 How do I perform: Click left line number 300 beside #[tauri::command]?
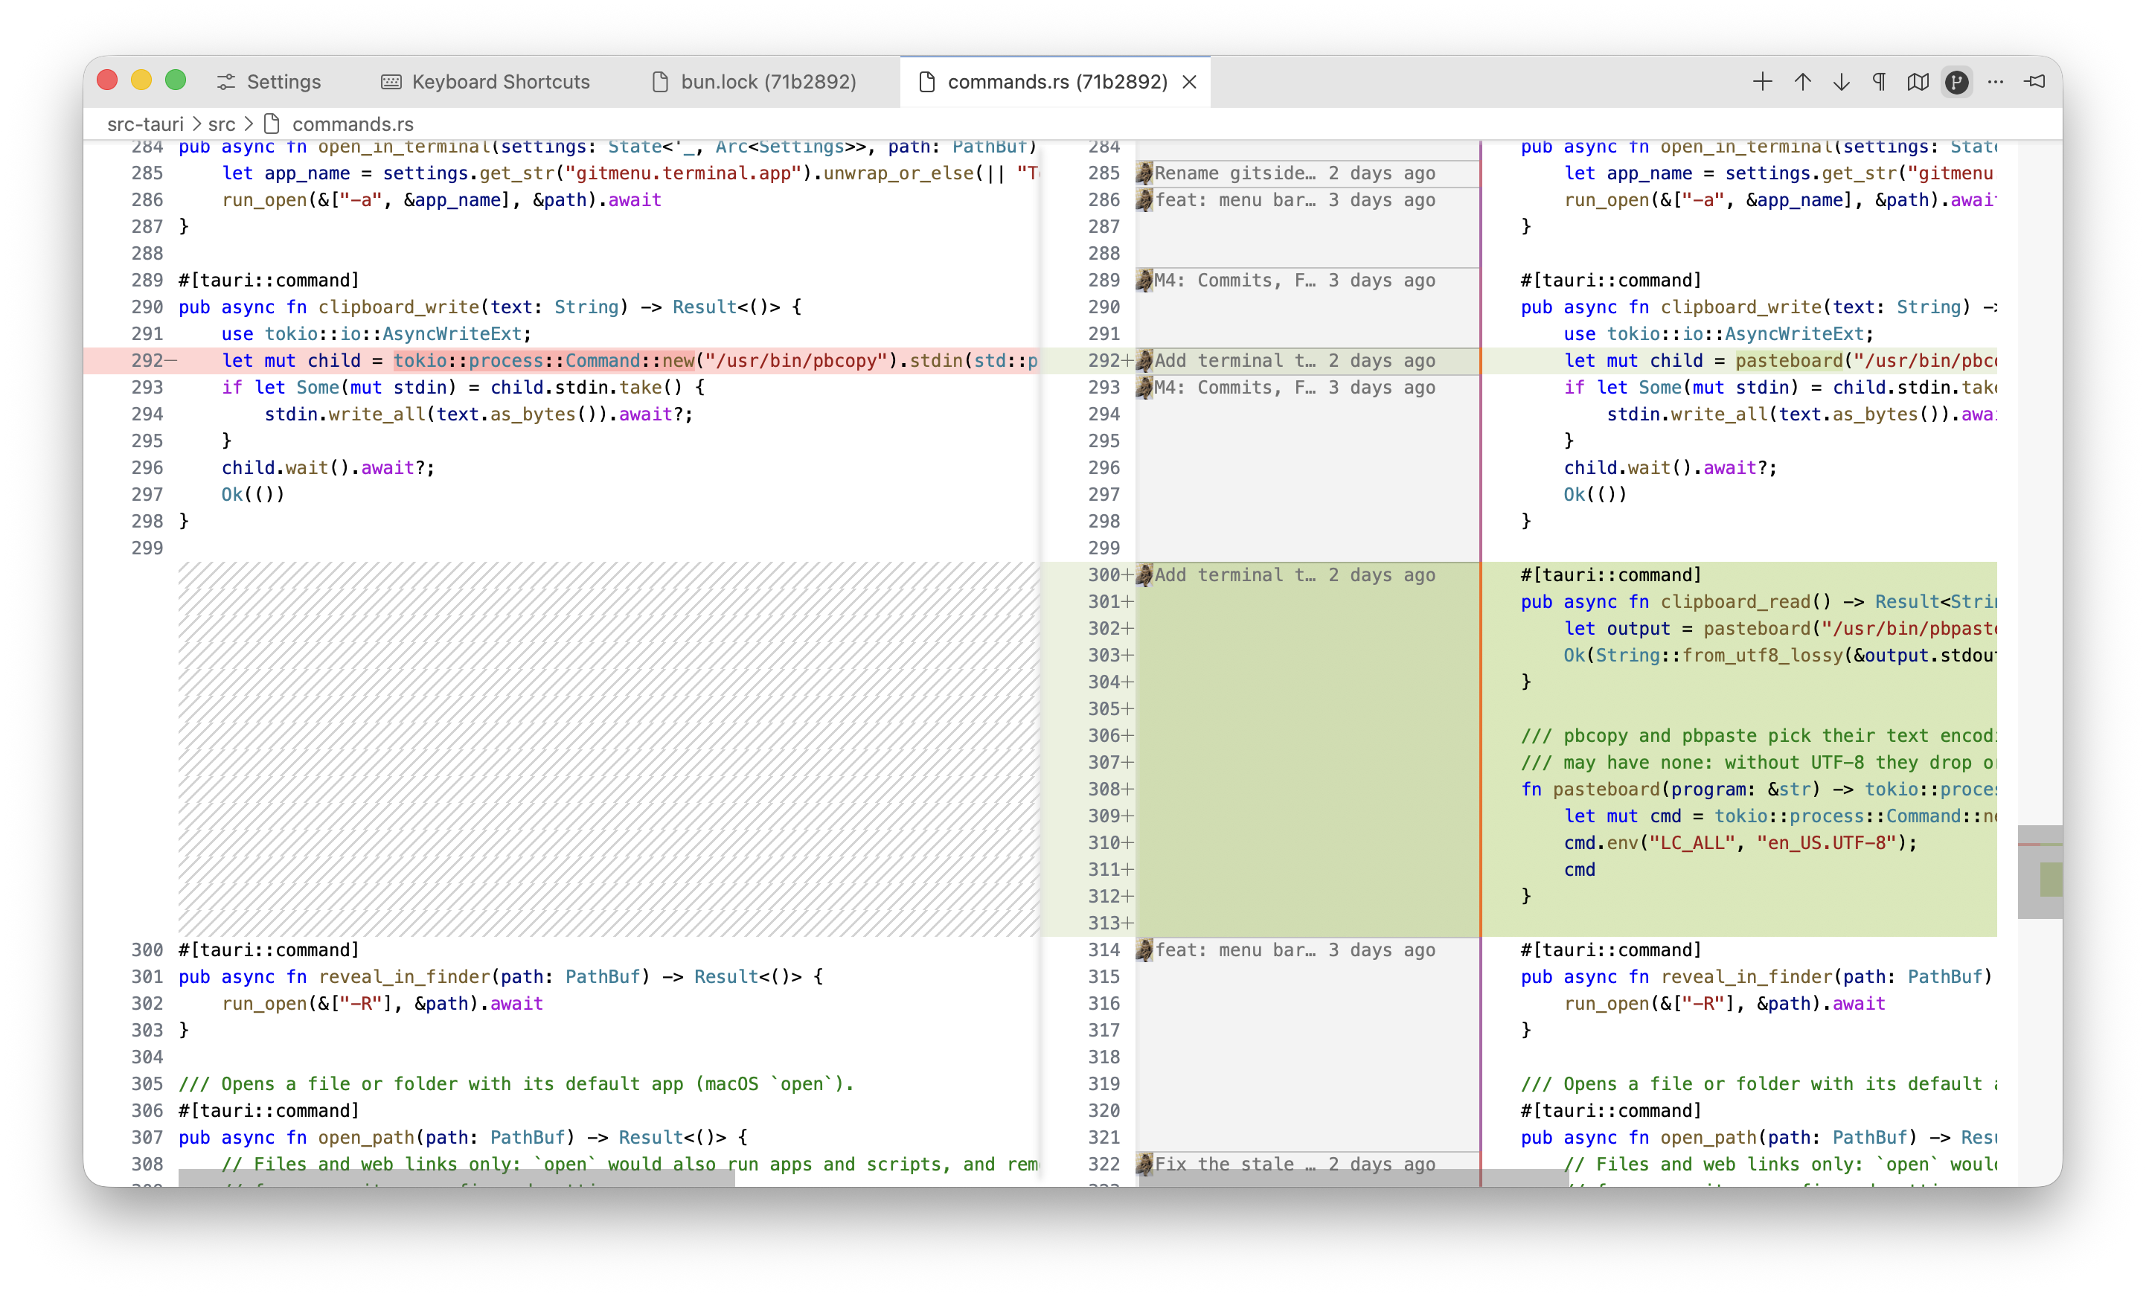pos(147,949)
